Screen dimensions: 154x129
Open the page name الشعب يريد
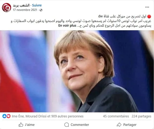click(21, 5)
